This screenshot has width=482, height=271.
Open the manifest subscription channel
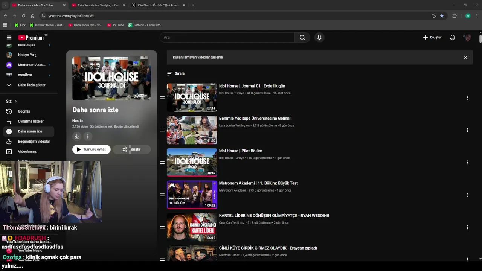point(29,75)
